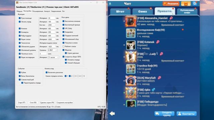Toggle the Лечить отряд checkbox

pos(20,22)
